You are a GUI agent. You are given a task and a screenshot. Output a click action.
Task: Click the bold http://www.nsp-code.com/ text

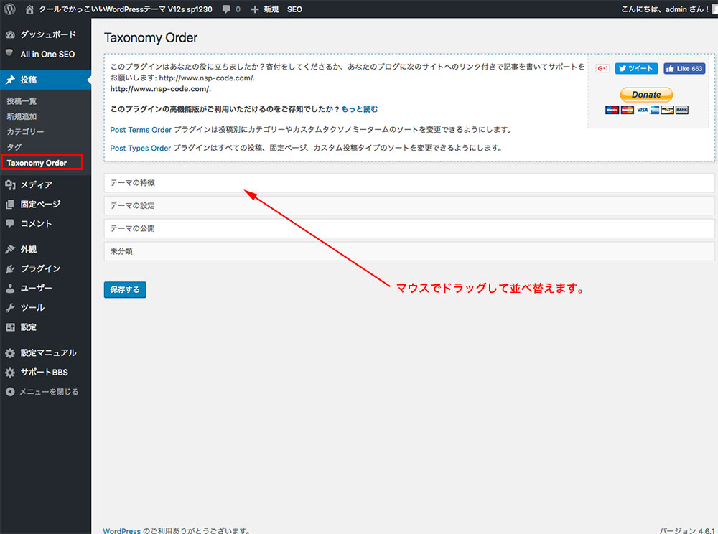click(160, 89)
